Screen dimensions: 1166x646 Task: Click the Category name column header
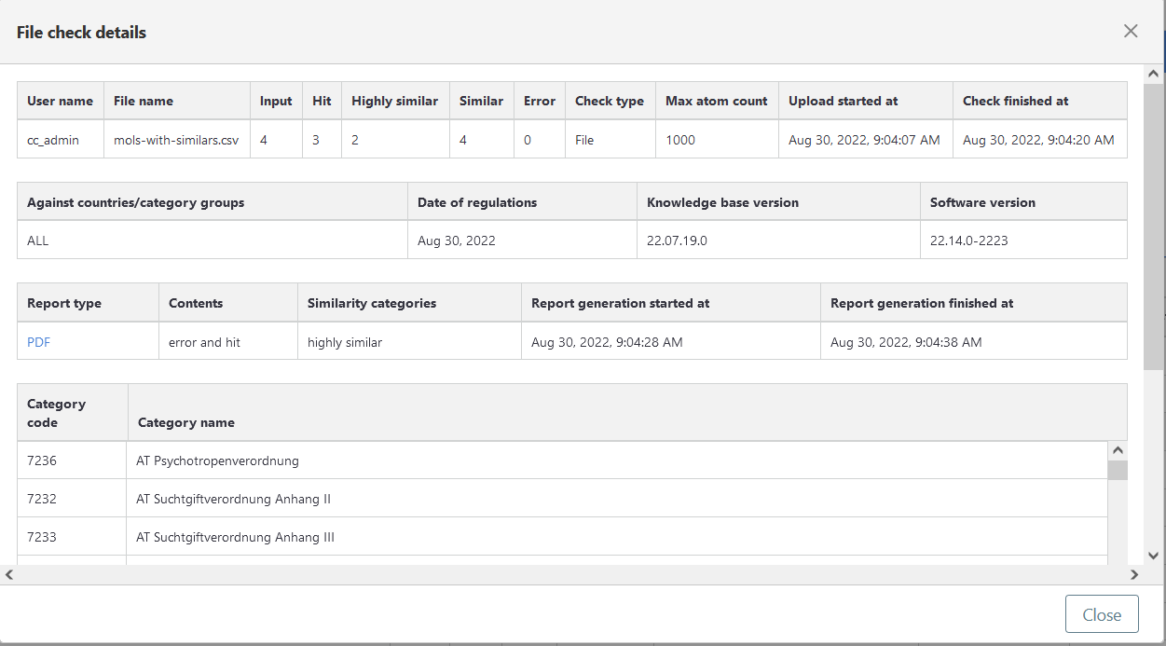point(186,422)
